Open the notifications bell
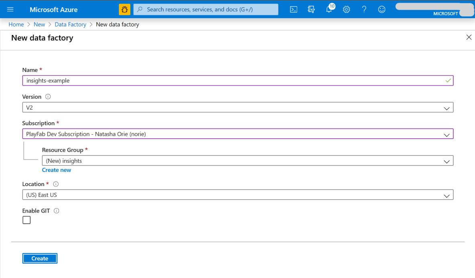The width and height of the screenshot is (475, 278). [329, 9]
